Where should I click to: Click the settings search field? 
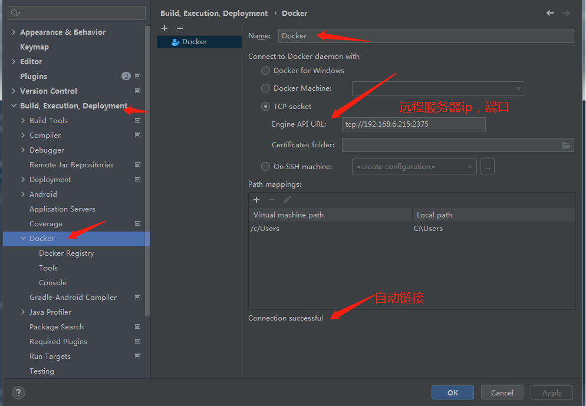[77, 13]
